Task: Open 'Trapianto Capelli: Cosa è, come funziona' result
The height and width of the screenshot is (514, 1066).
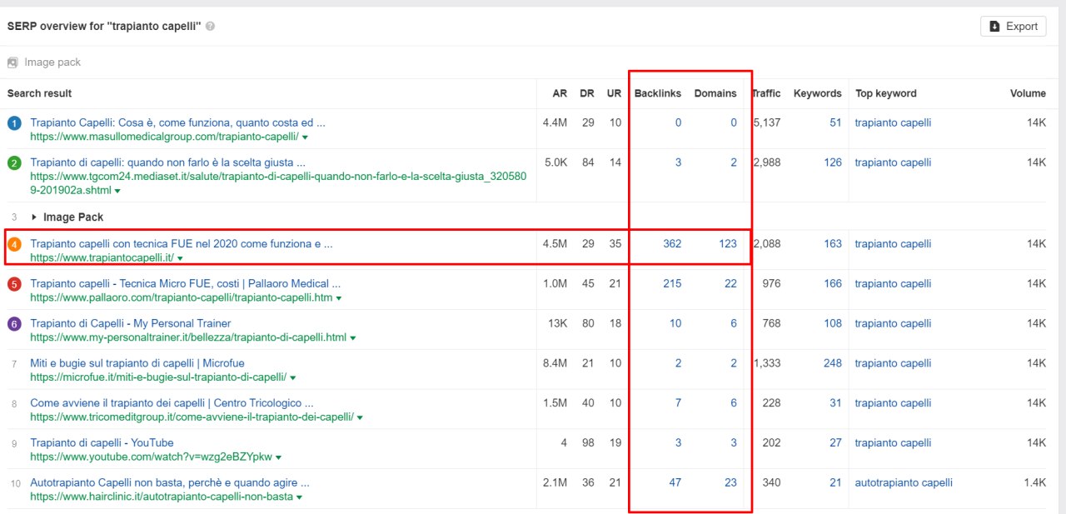Action: coord(178,122)
